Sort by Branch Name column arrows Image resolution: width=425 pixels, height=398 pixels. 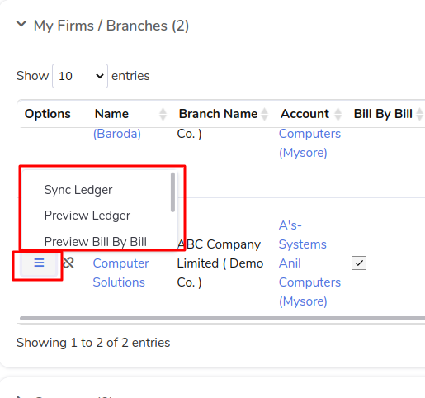point(265,114)
